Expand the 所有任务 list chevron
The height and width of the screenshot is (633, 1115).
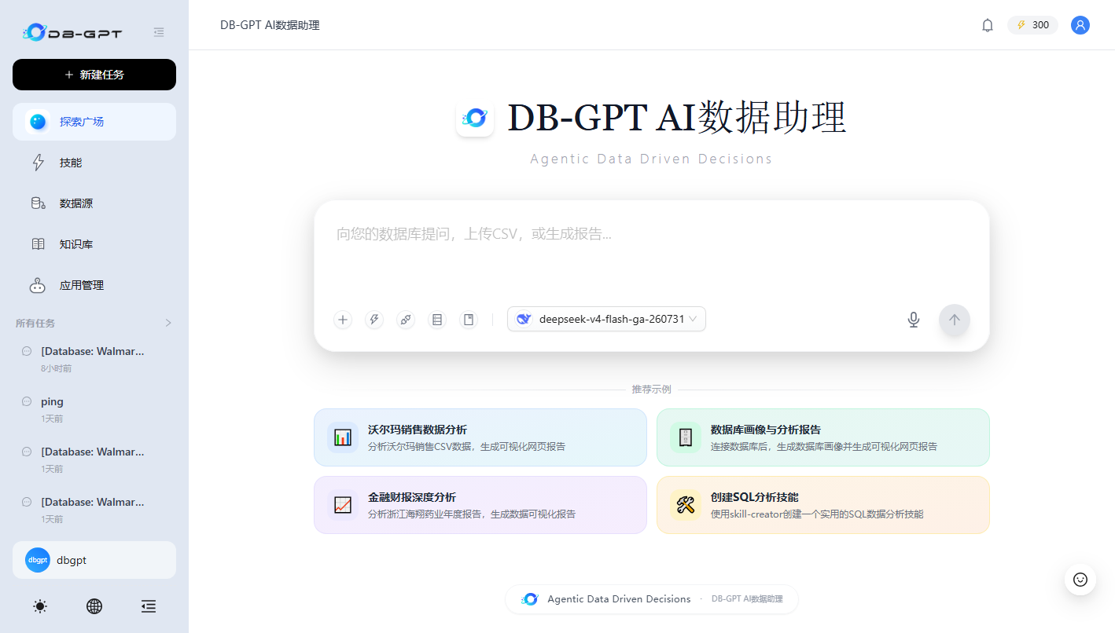tap(167, 323)
